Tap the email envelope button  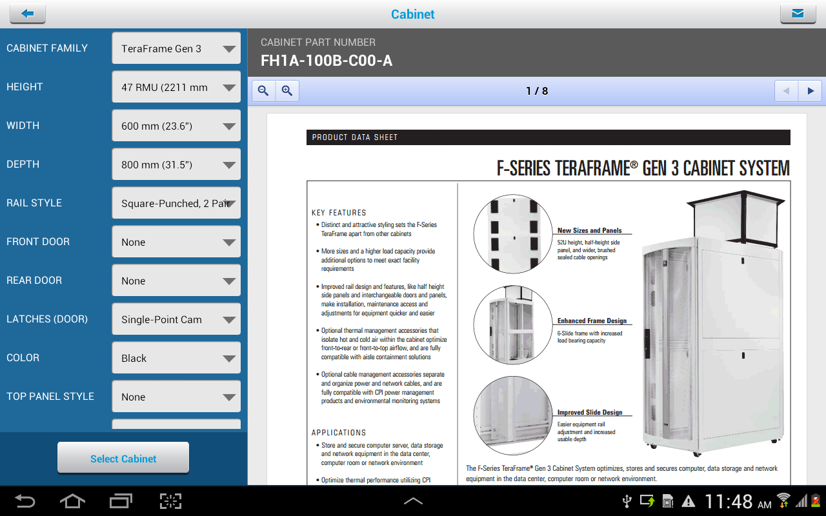pyautogui.click(x=798, y=14)
